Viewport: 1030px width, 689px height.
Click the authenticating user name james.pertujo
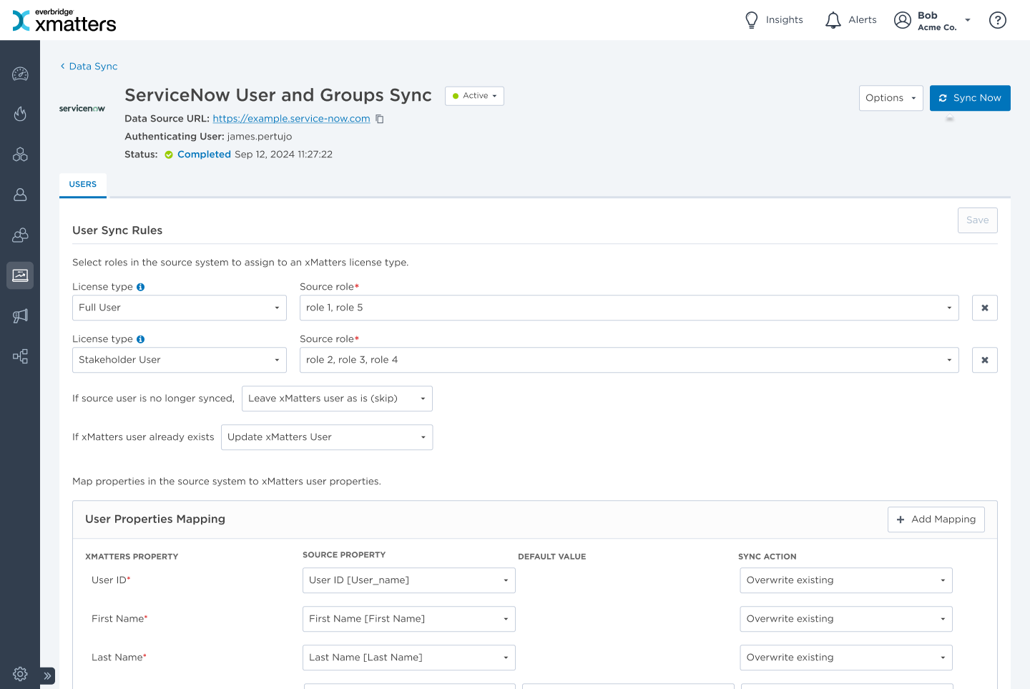(260, 137)
